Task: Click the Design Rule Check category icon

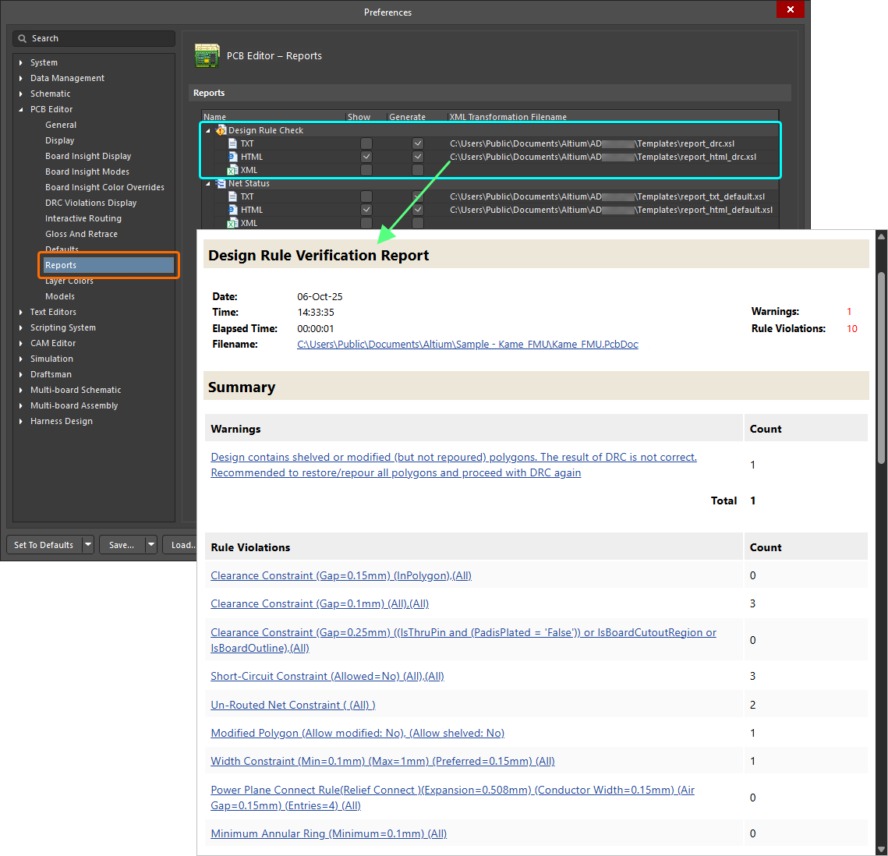Action: click(221, 129)
